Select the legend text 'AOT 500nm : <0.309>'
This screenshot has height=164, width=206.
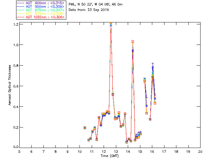point(45,6)
